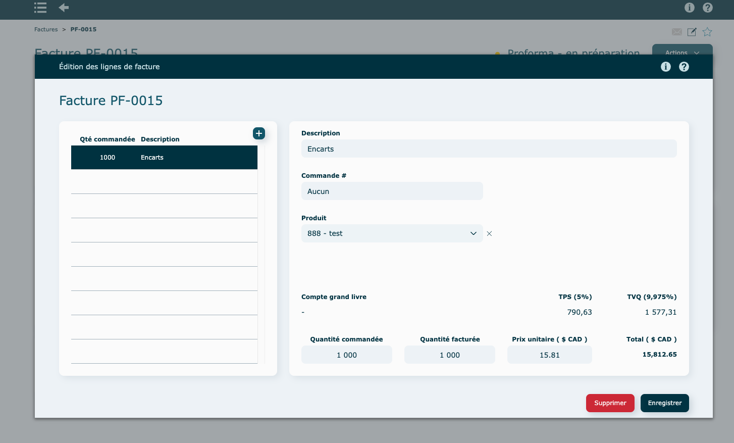Navigate to Factures breadcrumb link
Viewport: 734px width, 443px height.
pyautogui.click(x=46, y=29)
